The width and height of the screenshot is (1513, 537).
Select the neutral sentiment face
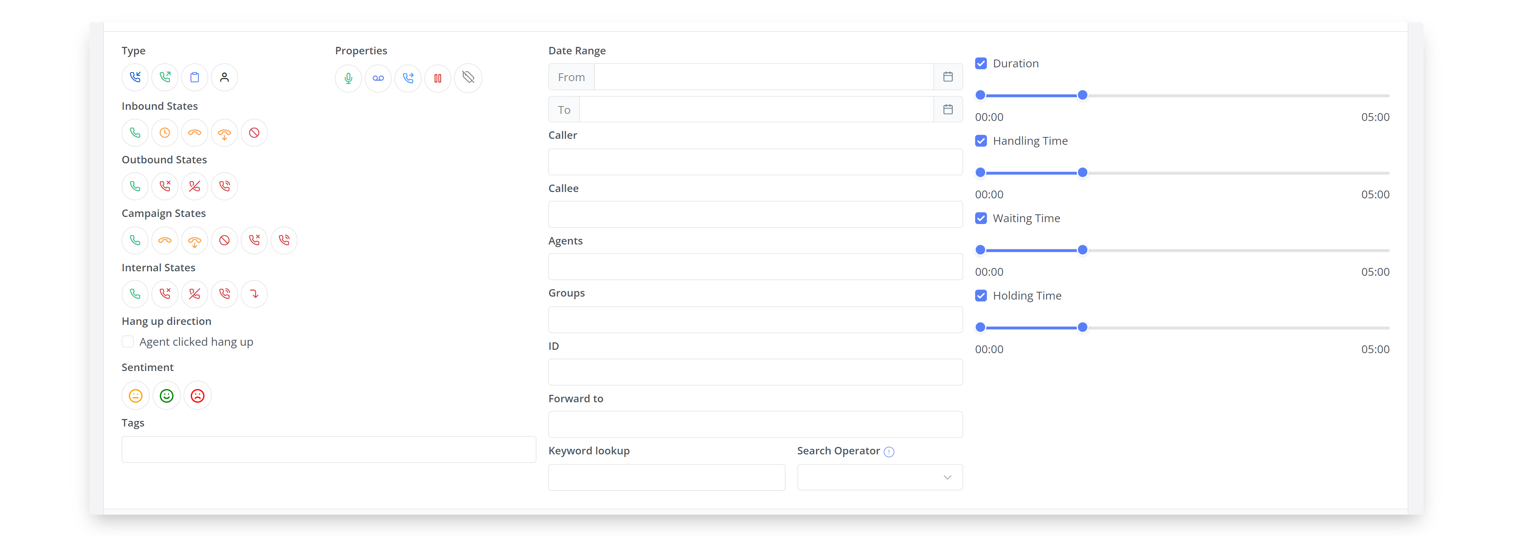pos(136,396)
